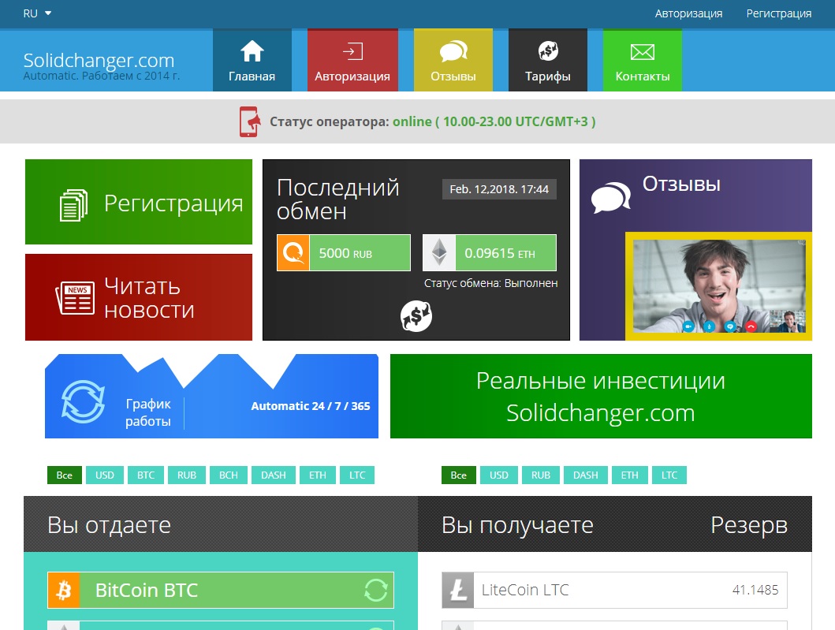
Task: Select right LTC currency filter
Action: tap(669, 475)
